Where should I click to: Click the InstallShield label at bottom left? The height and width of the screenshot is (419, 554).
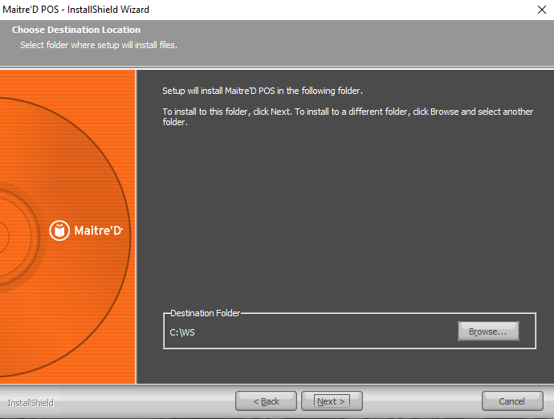[31, 403]
